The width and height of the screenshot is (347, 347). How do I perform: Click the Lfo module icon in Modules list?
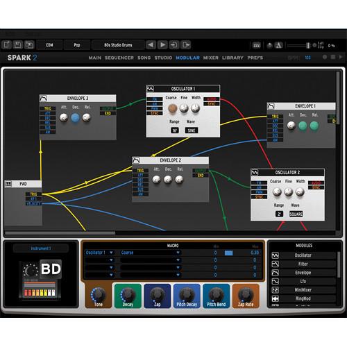tap(276, 281)
